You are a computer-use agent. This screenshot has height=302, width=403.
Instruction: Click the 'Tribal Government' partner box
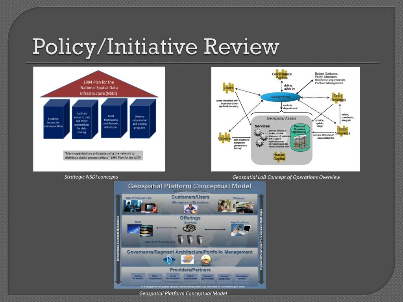point(190,277)
